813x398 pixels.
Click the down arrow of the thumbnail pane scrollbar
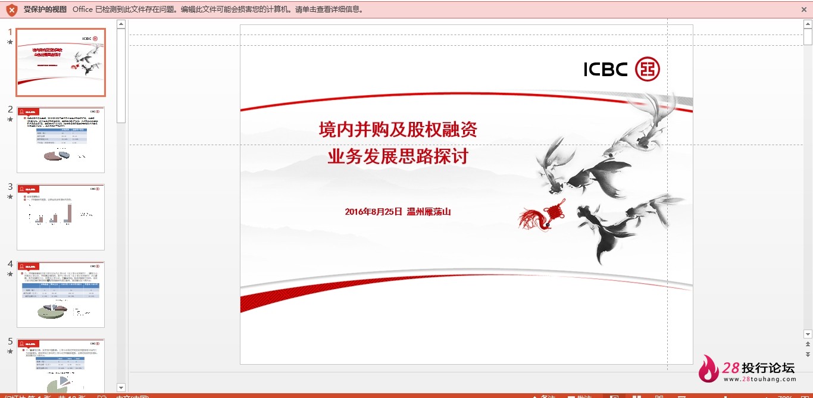pyautogui.click(x=121, y=388)
